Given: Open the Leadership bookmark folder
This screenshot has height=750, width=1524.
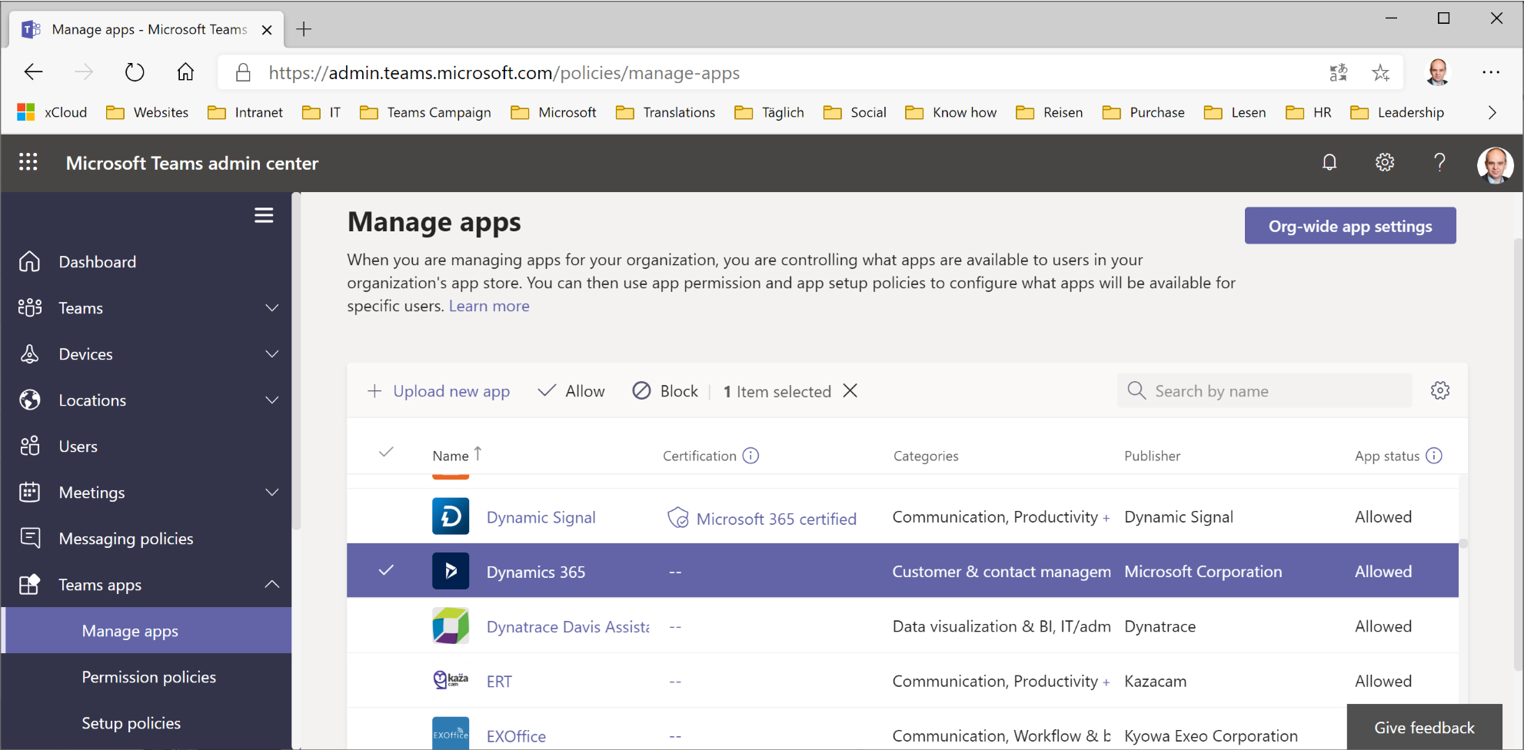Looking at the screenshot, I should 1397,112.
